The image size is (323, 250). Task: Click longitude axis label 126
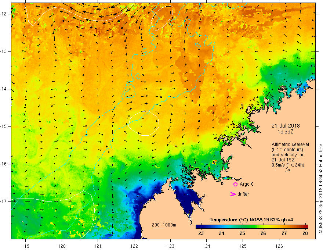tap(279, 246)
